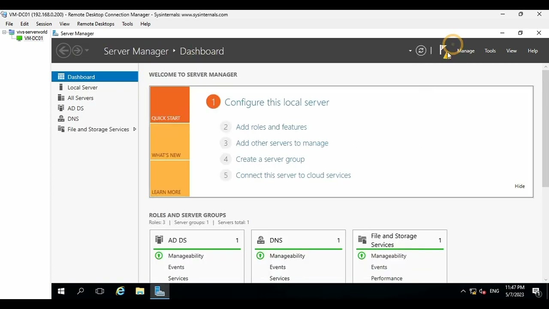The height and width of the screenshot is (309, 549).
Task: Click File and Storage Services sidebar icon
Action: tap(61, 129)
